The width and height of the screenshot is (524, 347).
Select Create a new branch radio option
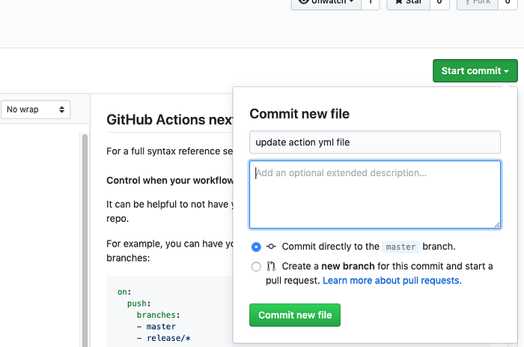point(256,267)
